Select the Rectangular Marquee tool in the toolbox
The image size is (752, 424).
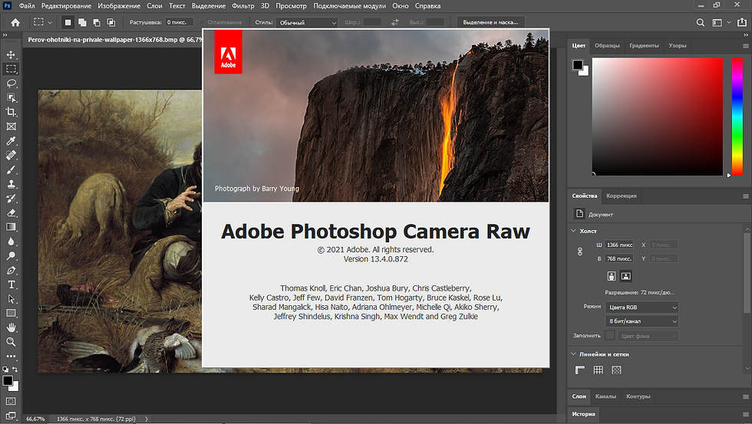tap(11, 69)
